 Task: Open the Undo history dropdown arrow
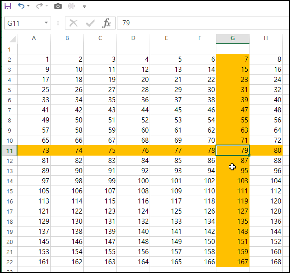tap(28, 6)
